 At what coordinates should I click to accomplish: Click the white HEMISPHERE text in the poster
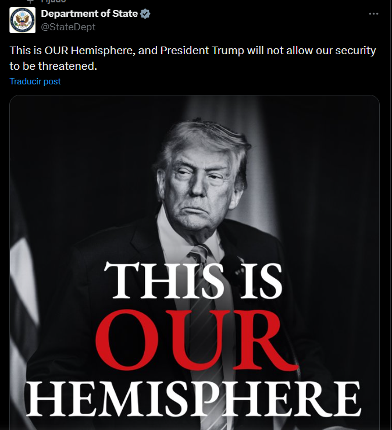[x=194, y=399]
